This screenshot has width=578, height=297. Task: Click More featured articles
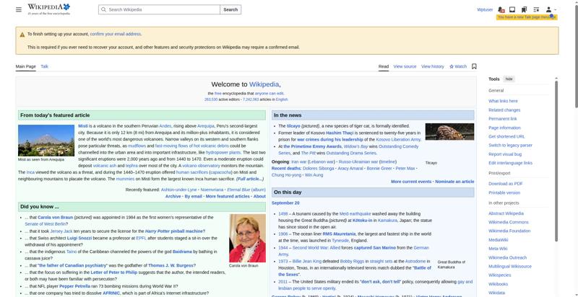point(228,197)
